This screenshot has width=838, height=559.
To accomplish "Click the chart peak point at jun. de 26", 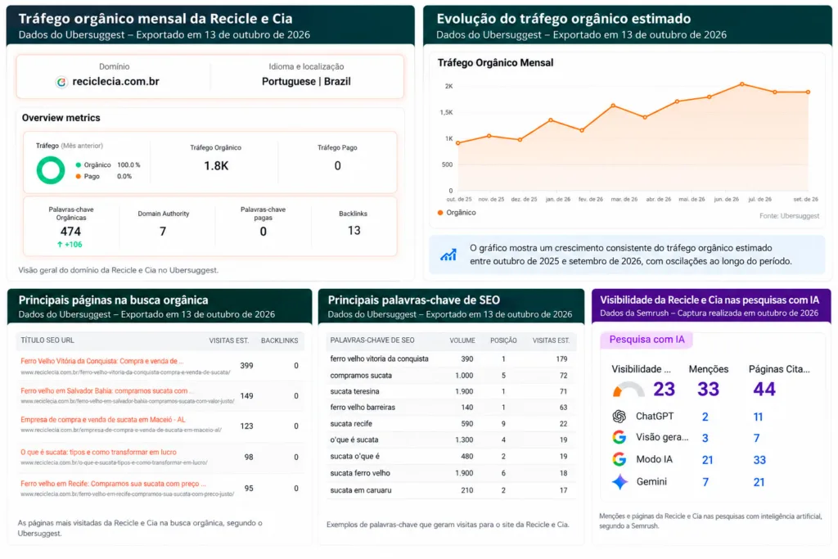I will (x=741, y=84).
